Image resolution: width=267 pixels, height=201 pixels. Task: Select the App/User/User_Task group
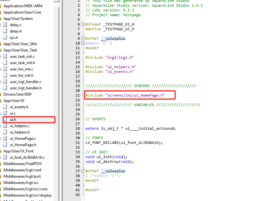click(20, 50)
